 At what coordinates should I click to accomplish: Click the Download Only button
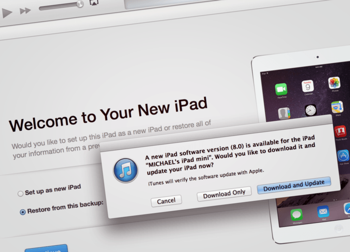pos(224,193)
